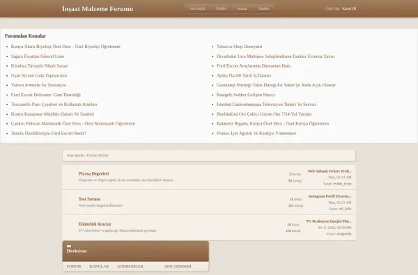This screenshot has height=275, width=418.
Task: Open Ford Escort Defroster: Cam Temizliği topic
Action: click(46, 95)
